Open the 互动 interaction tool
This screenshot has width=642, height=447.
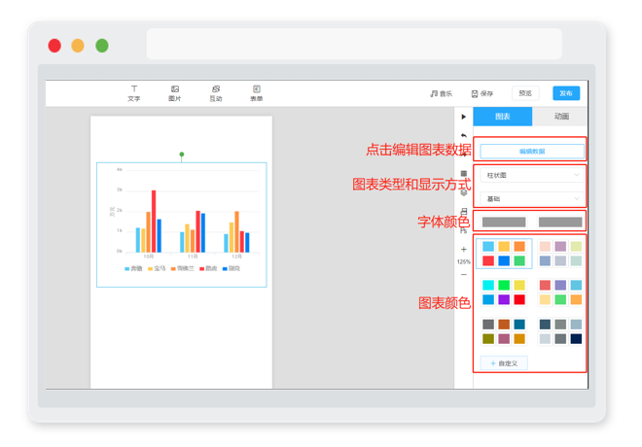[x=216, y=93]
